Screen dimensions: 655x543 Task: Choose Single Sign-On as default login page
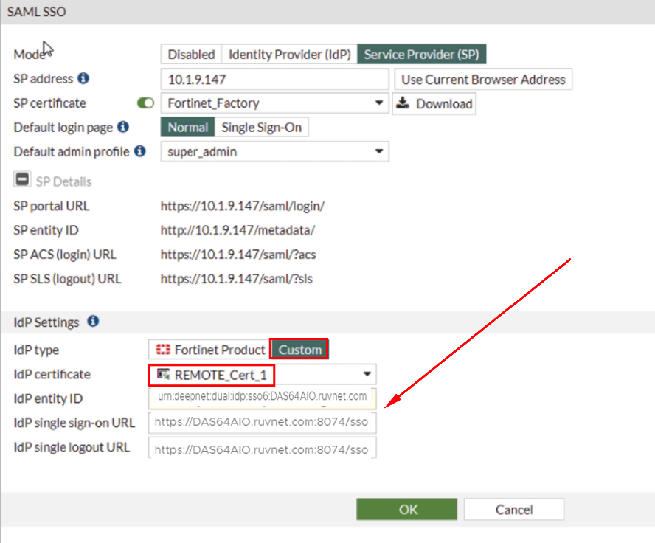[x=262, y=127]
